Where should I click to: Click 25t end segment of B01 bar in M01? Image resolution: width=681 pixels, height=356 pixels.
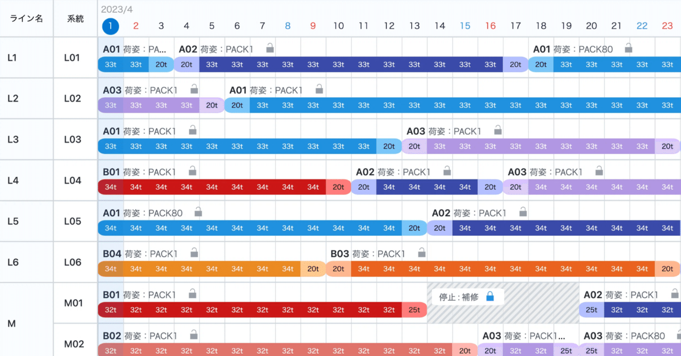tap(414, 310)
